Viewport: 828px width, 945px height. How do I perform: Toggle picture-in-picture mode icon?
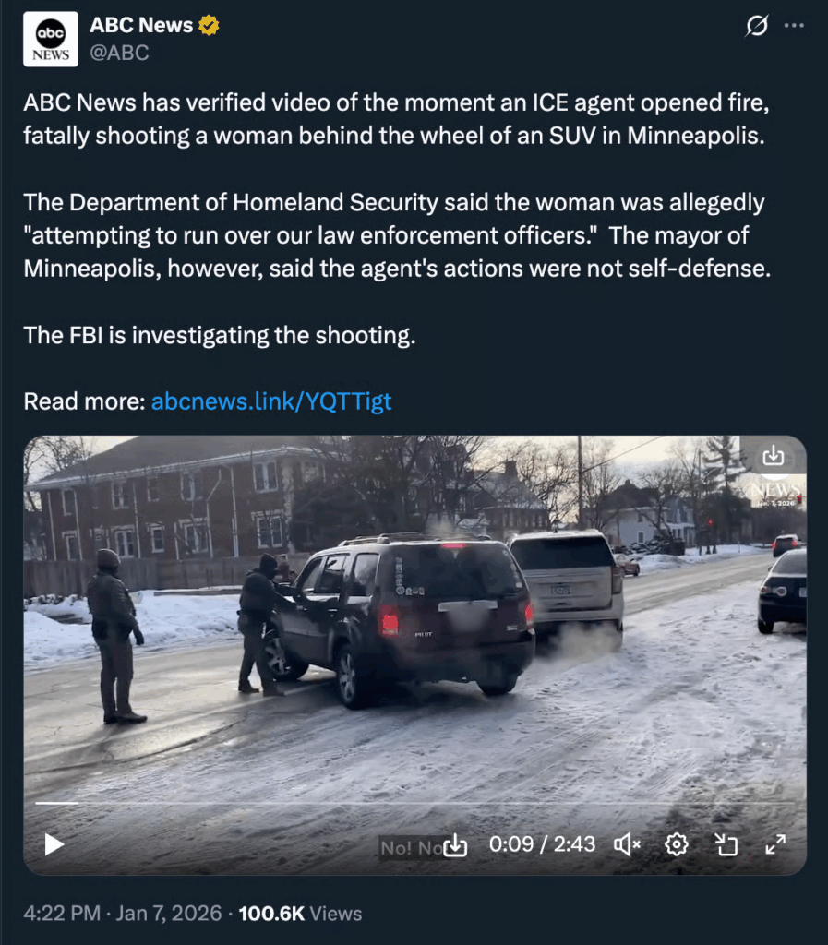pyautogui.click(x=726, y=844)
